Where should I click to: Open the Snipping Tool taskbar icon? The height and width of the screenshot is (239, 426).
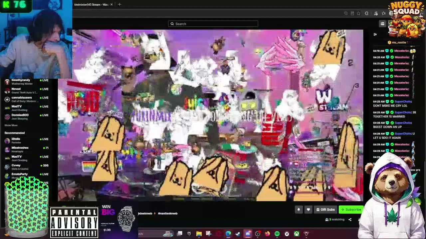(208, 234)
